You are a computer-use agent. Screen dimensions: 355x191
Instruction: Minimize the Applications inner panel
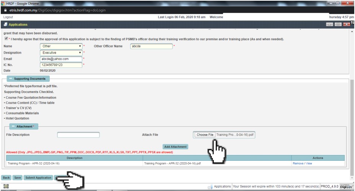click(329, 24)
